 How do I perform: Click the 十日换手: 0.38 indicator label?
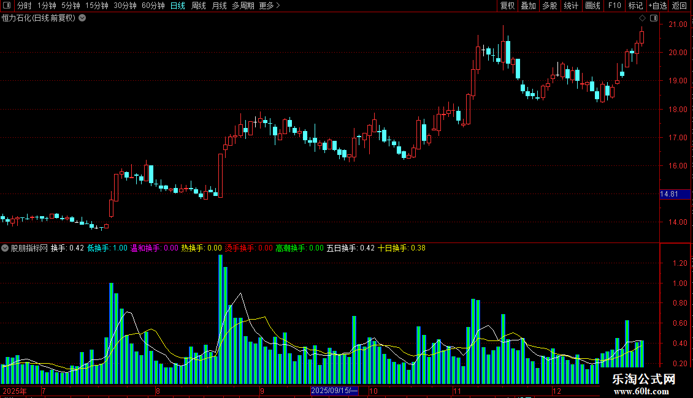click(x=401, y=248)
